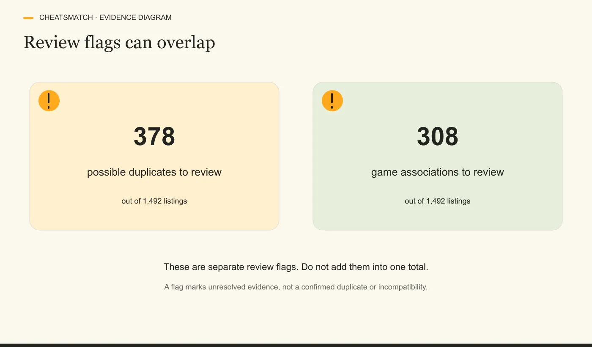Click 'out of 1,492 listings' under possible duplicates
The width and height of the screenshot is (592, 347).
point(154,201)
